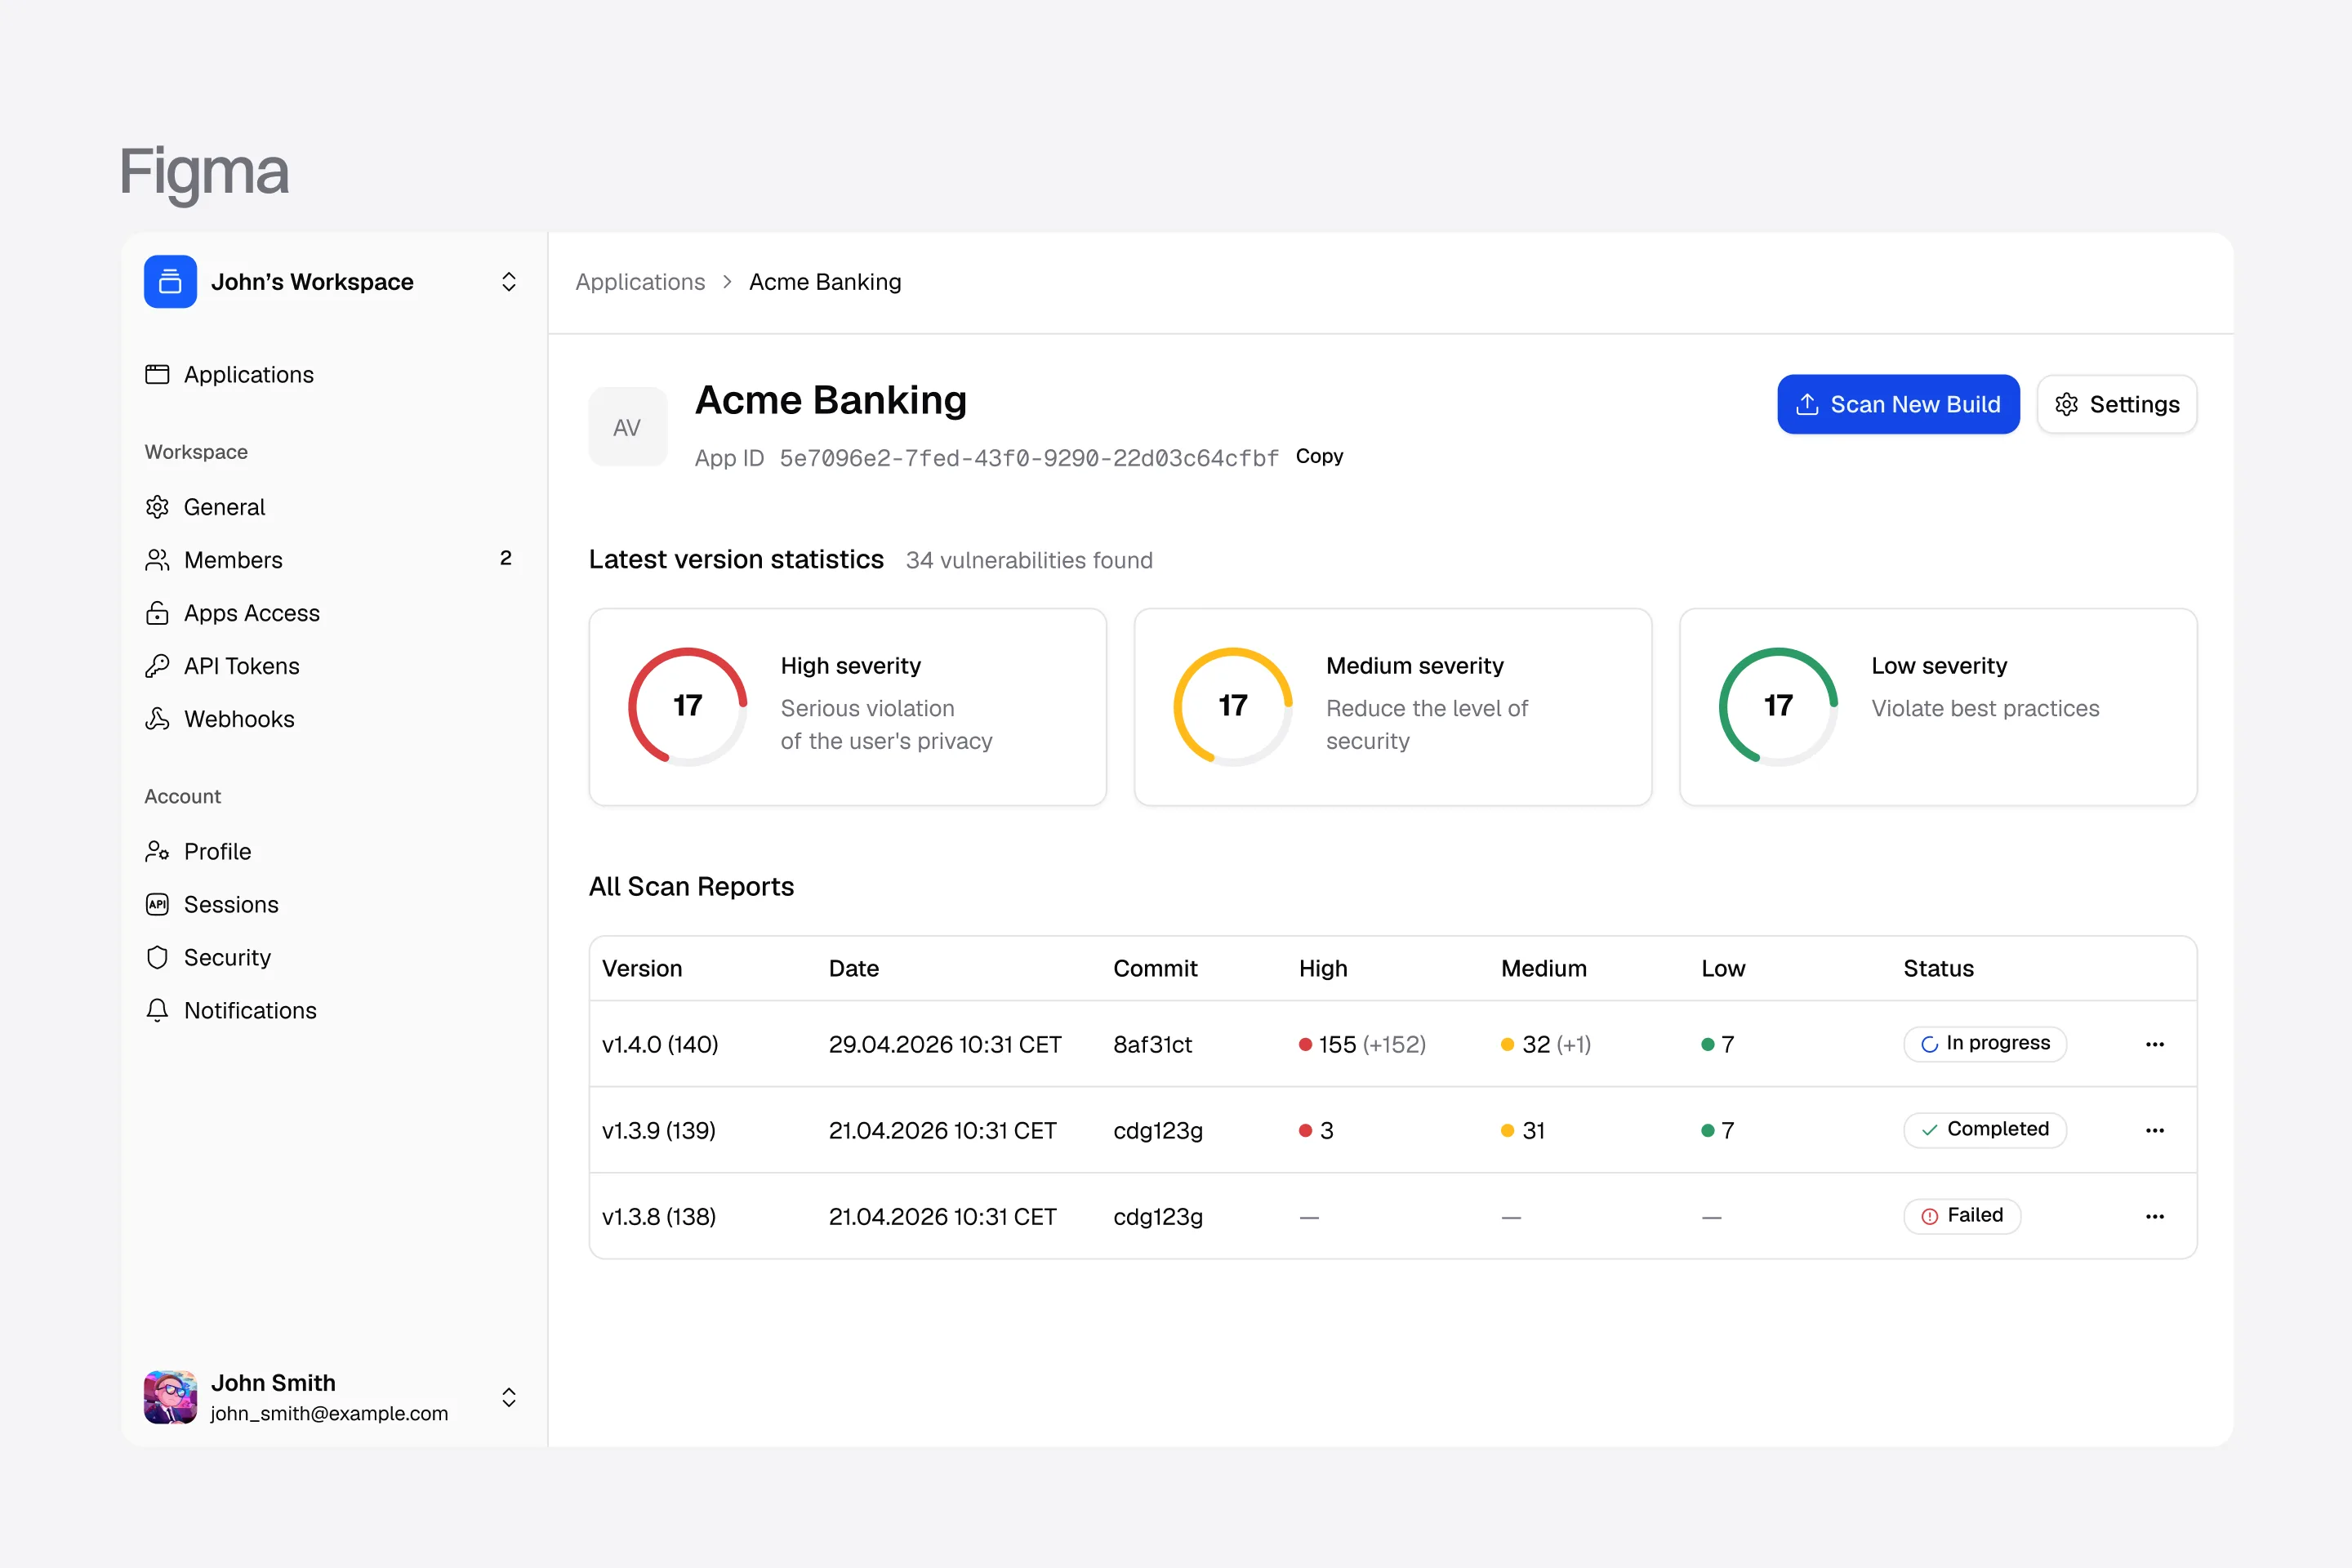Image resolution: width=2352 pixels, height=1568 pixels.
Task: Click the gear icon in Settings button
Action: pos(2066,404)
